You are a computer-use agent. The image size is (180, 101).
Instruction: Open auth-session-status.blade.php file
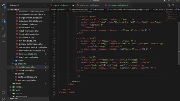33,14
